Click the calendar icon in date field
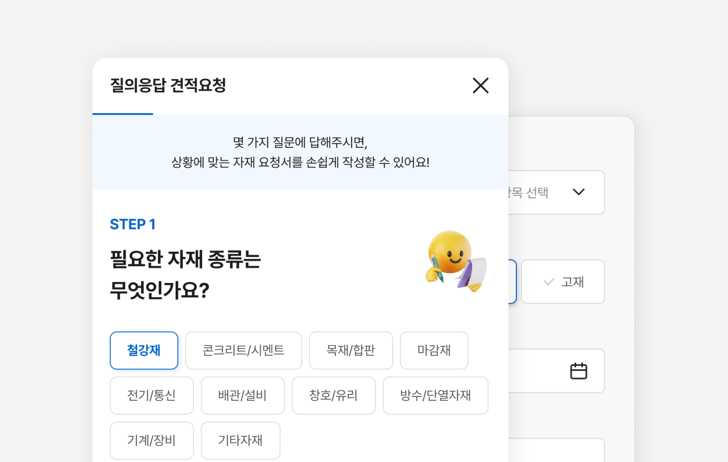This screenshot has width=728, height=462. coord(578,371)
